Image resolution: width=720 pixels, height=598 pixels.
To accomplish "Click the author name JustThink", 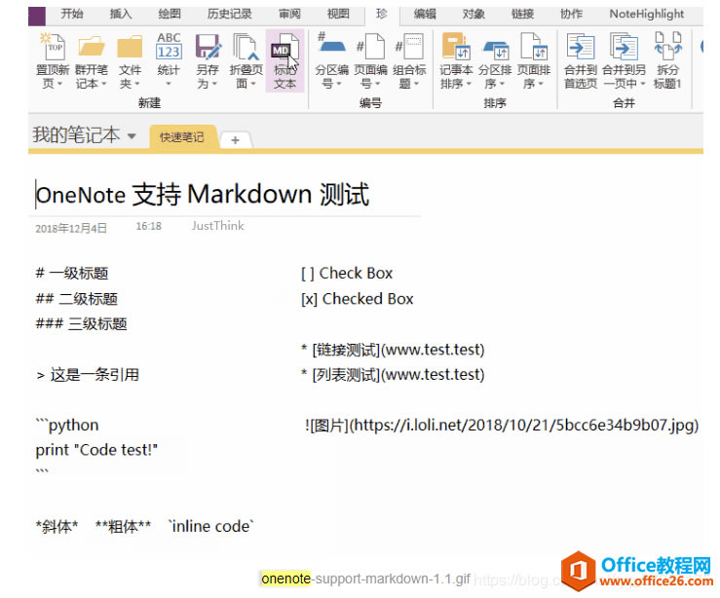I will click(x=217, y=226).
